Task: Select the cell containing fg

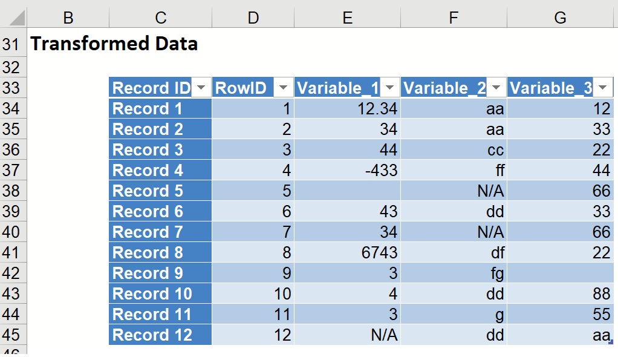Action: coord(454,273)
